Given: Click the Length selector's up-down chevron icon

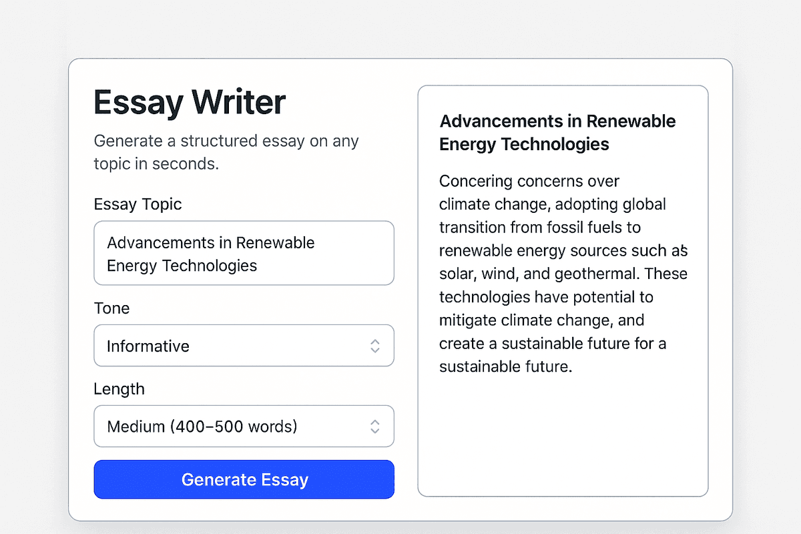Looking at the screenshot, I should 374,426.
